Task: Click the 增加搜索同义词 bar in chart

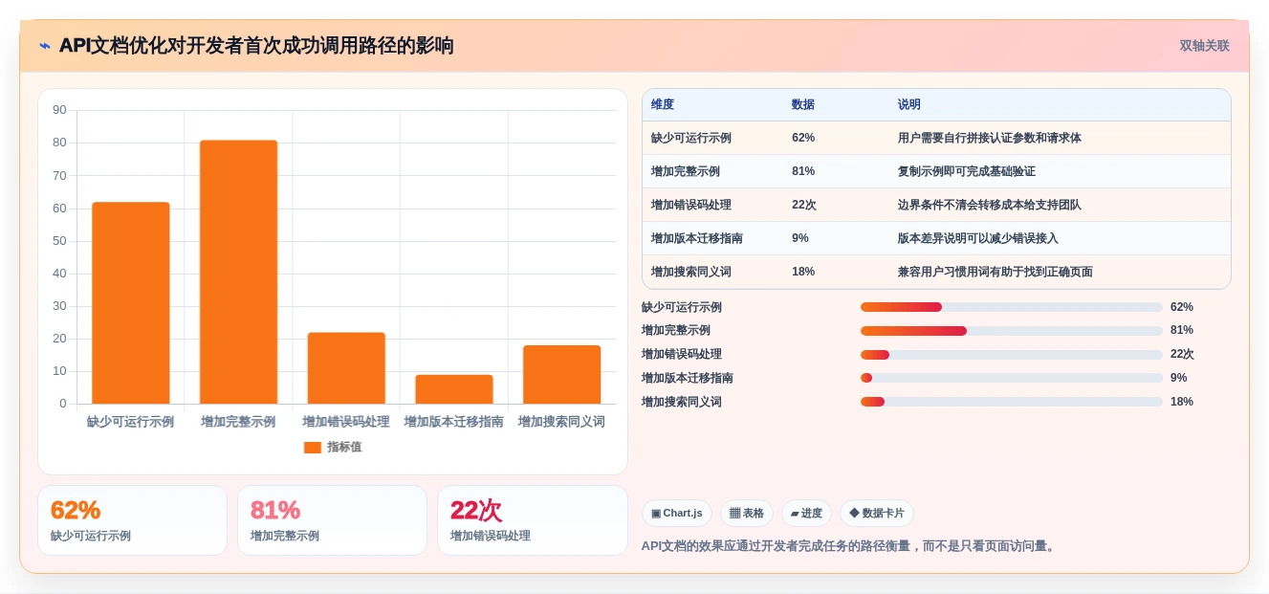Action: pyautogui.click(x=561, y=374)
